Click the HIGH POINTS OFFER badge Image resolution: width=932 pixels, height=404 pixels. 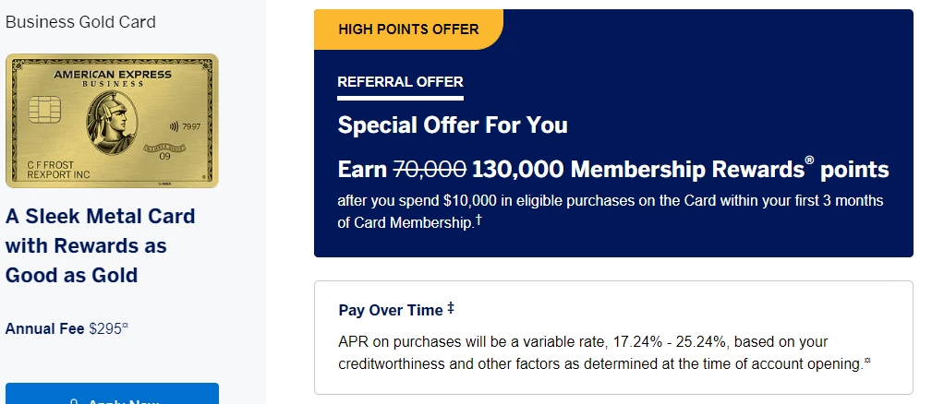[408, 30]
